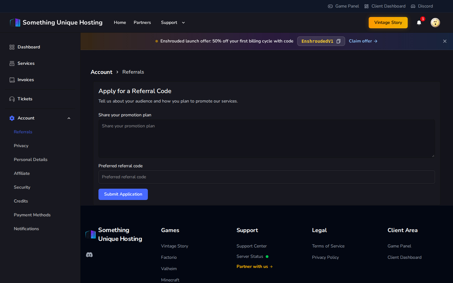Open Support Center in the footer
The width and height of the screenshot is (453, 283).
coord(252,246)
